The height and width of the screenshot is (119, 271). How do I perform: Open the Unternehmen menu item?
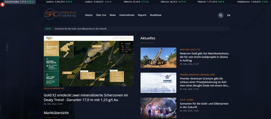pos(127,15)
